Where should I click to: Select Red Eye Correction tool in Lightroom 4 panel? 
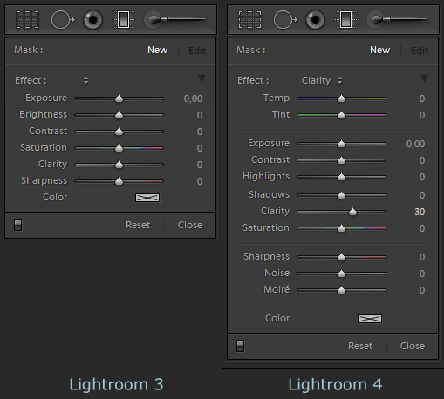coord(315,20)
